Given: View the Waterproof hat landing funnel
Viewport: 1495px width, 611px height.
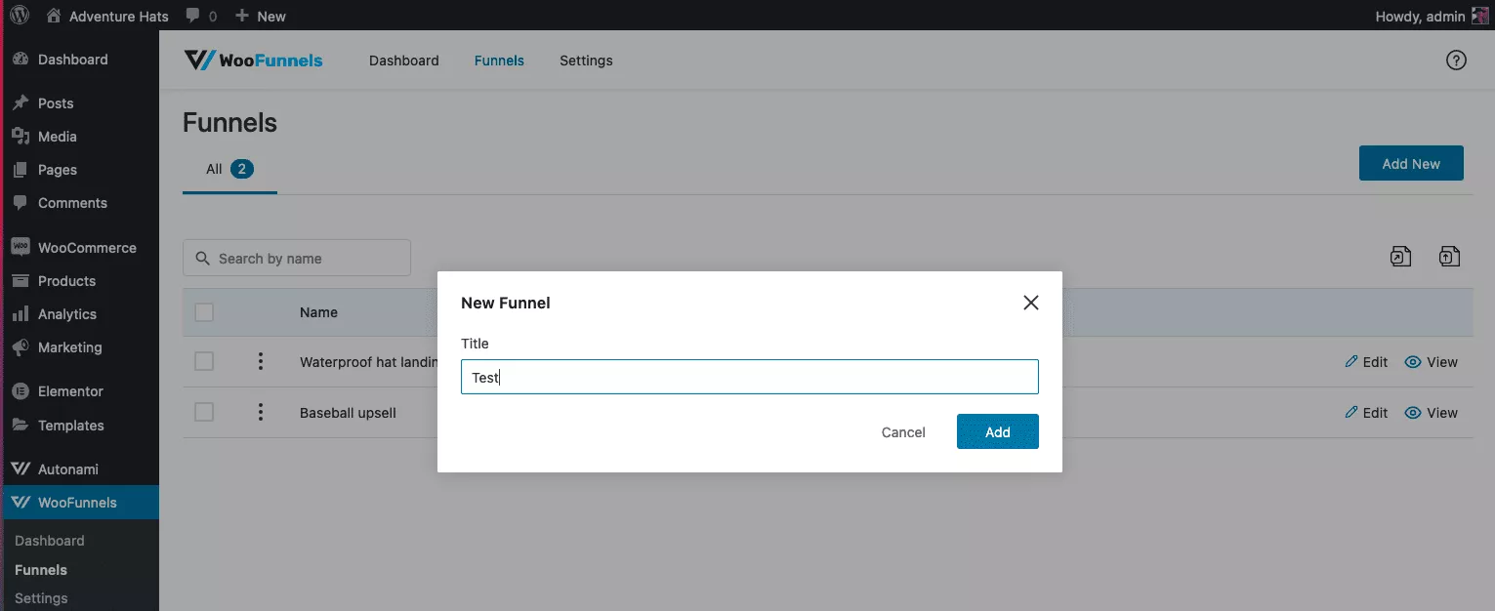Looking at the screenshot, I should 1431,362.
